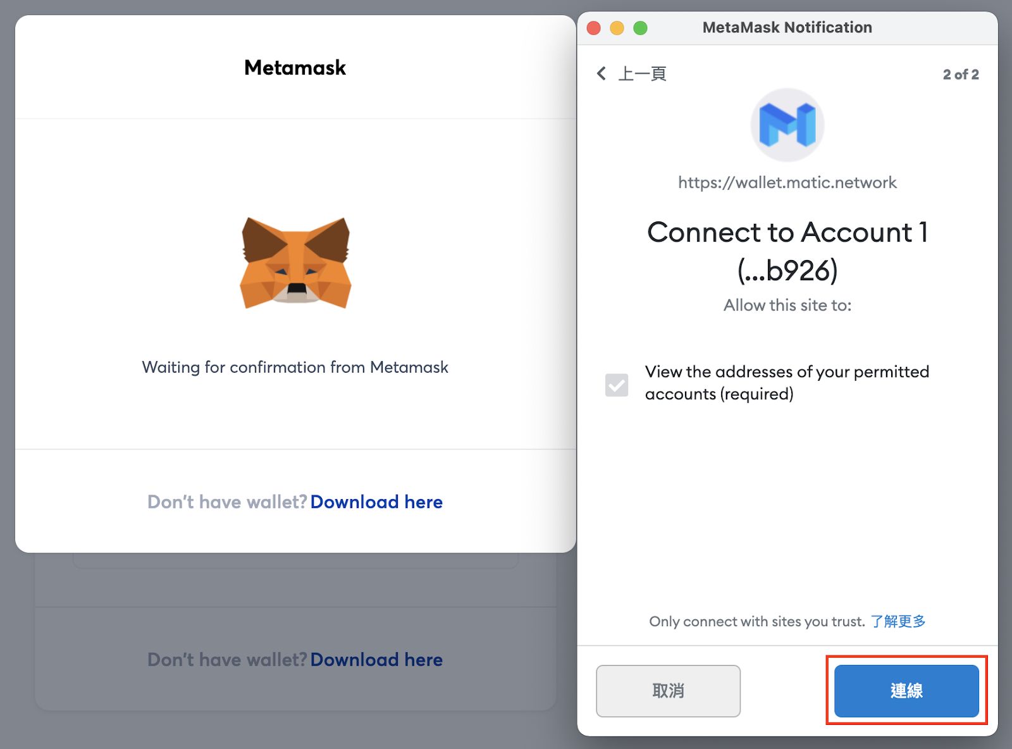Click the red close window button

tap(593, 28)
